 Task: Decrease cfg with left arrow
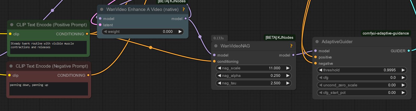pyautogui.click(x=320, y=77)
